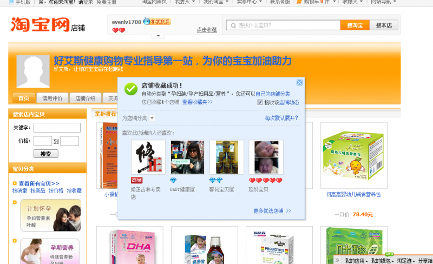
Task: Click the double-arrow expand icon in bottom toolbar
Action: (x=337, y=260)
